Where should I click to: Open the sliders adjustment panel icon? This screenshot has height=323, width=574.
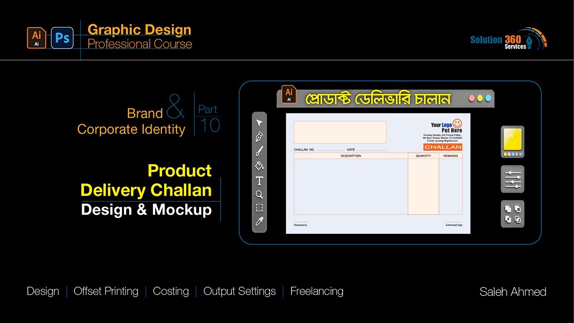513,179
